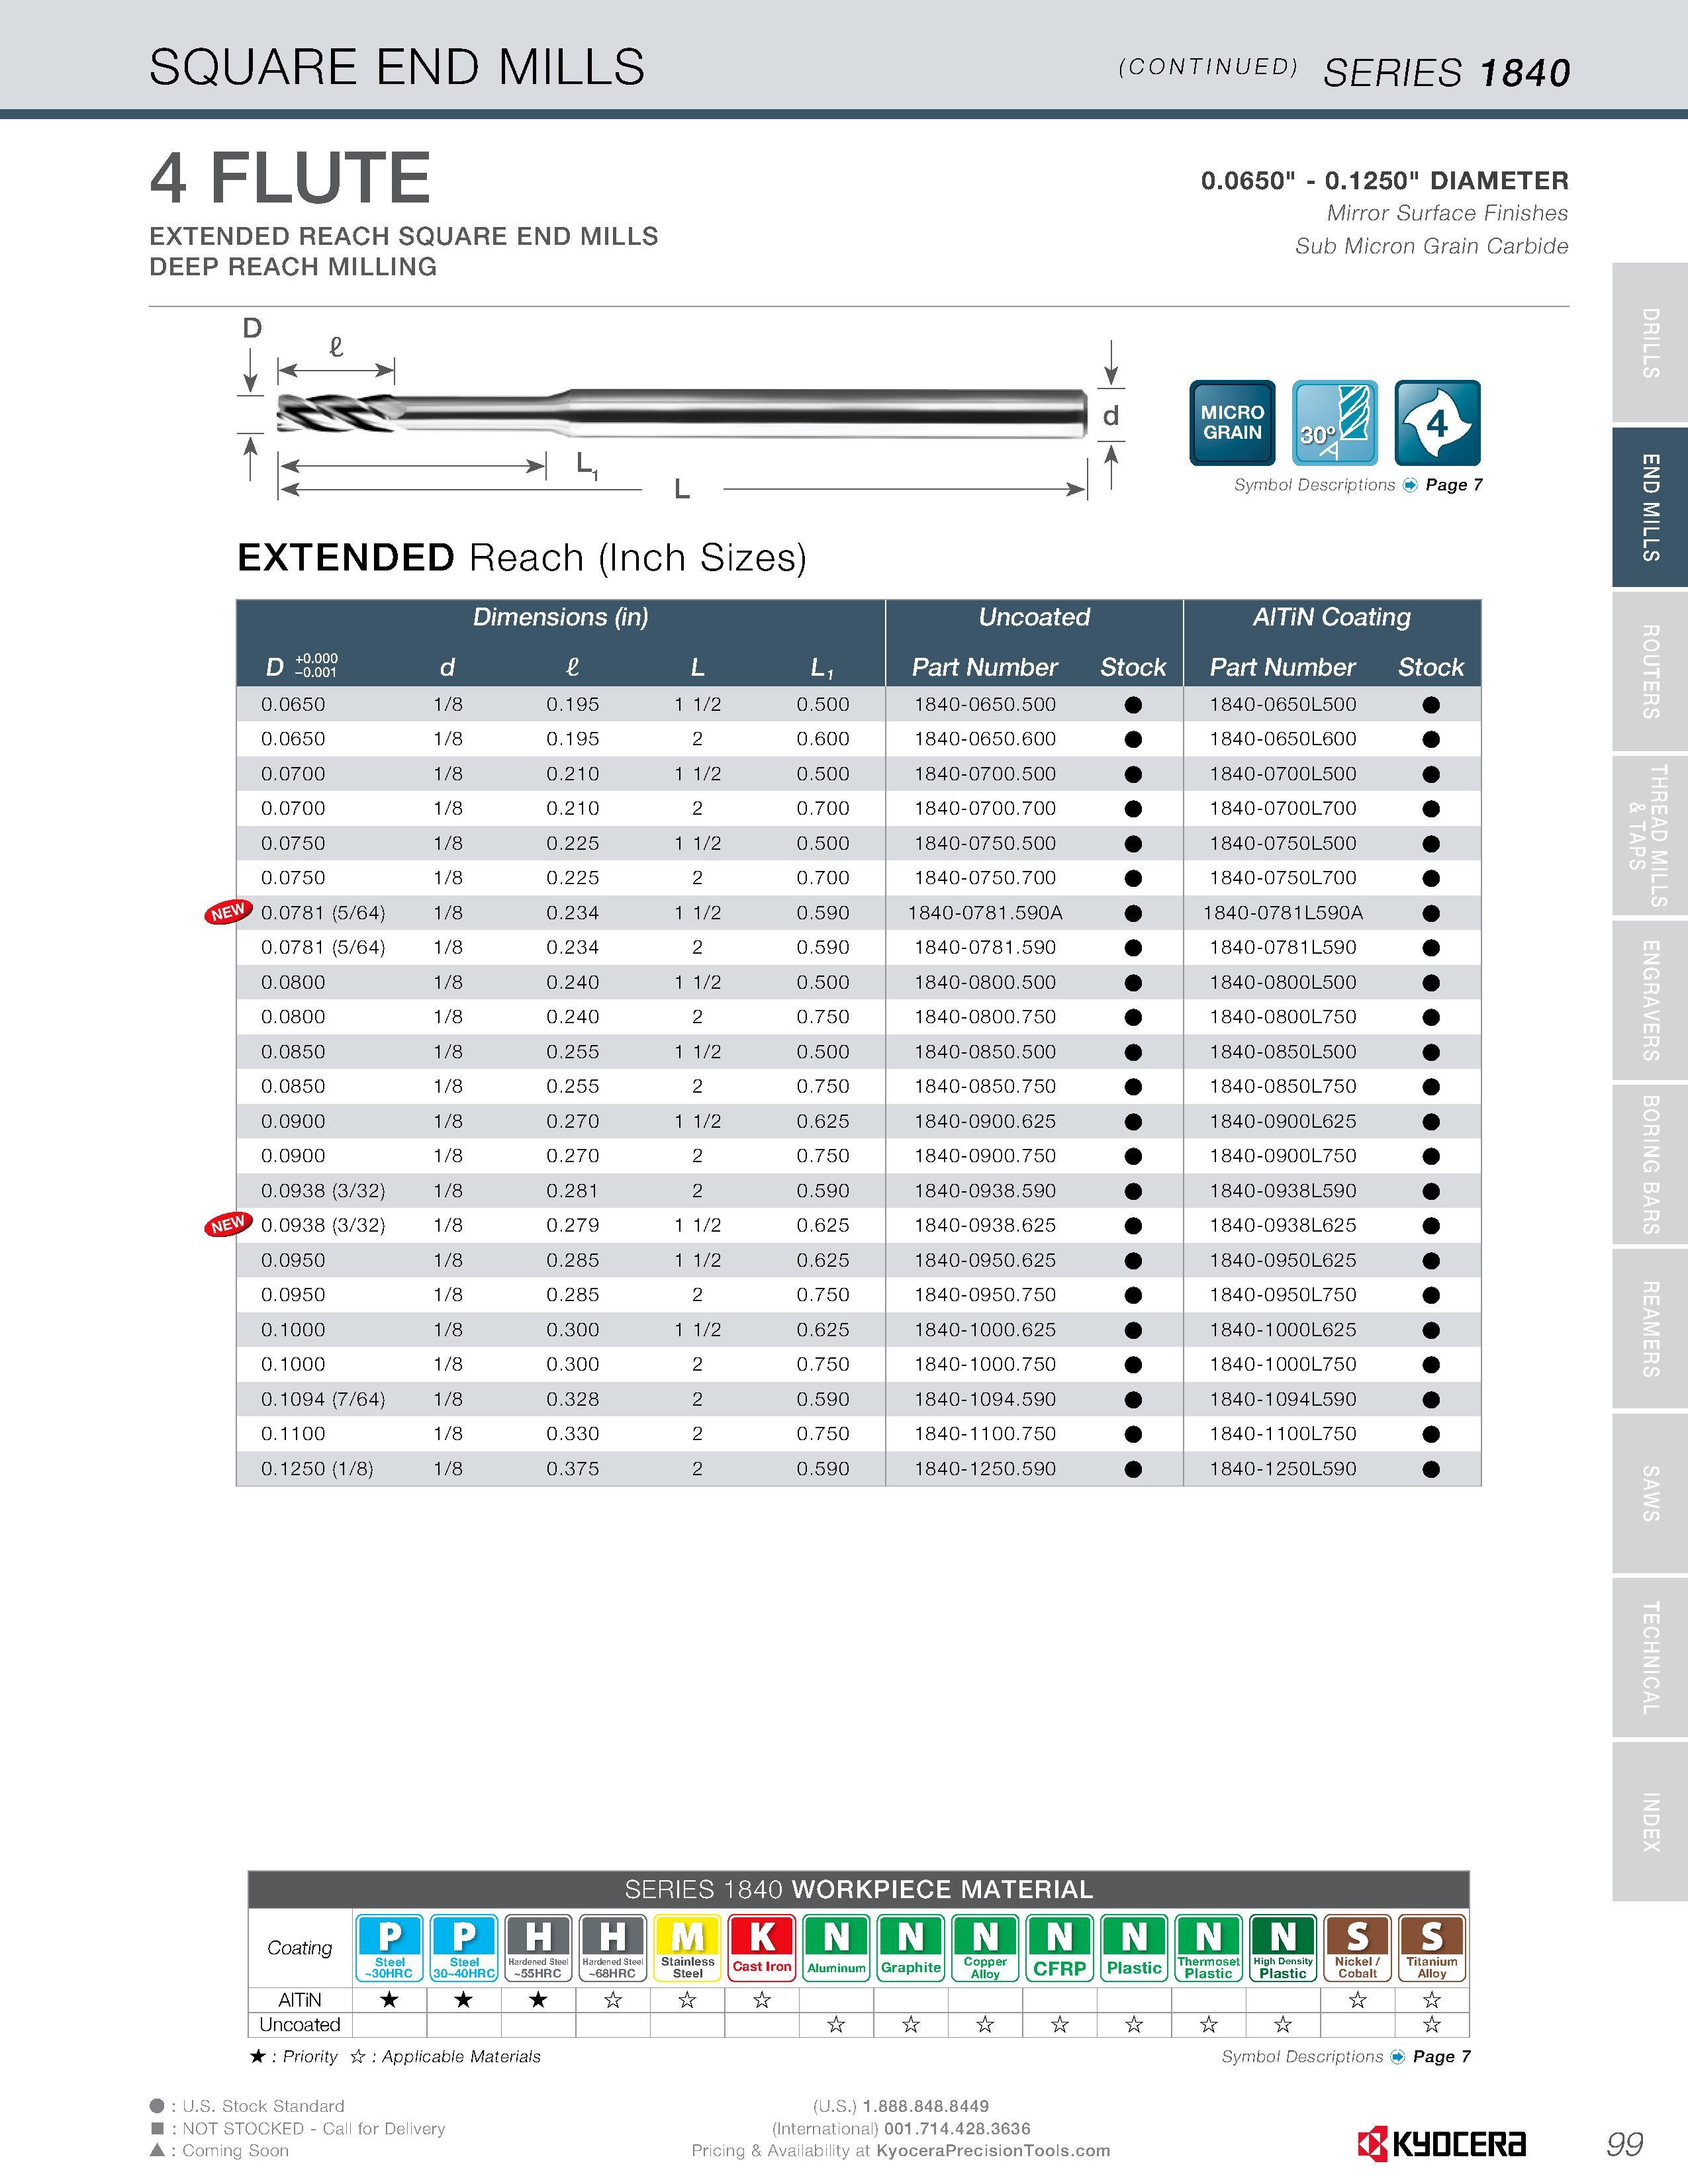
Task: Select the N High Density Plastic icon
Action: pyautogui.click(x=1283, y=1948)
